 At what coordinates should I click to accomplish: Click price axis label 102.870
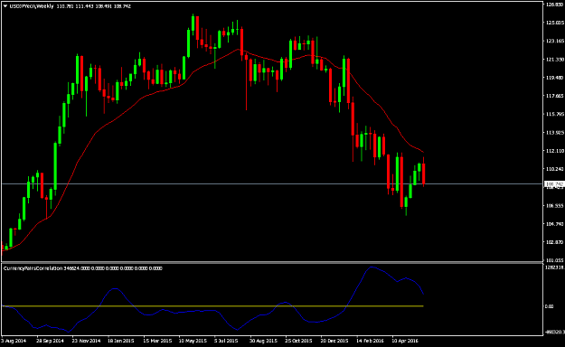click(555, 242)
